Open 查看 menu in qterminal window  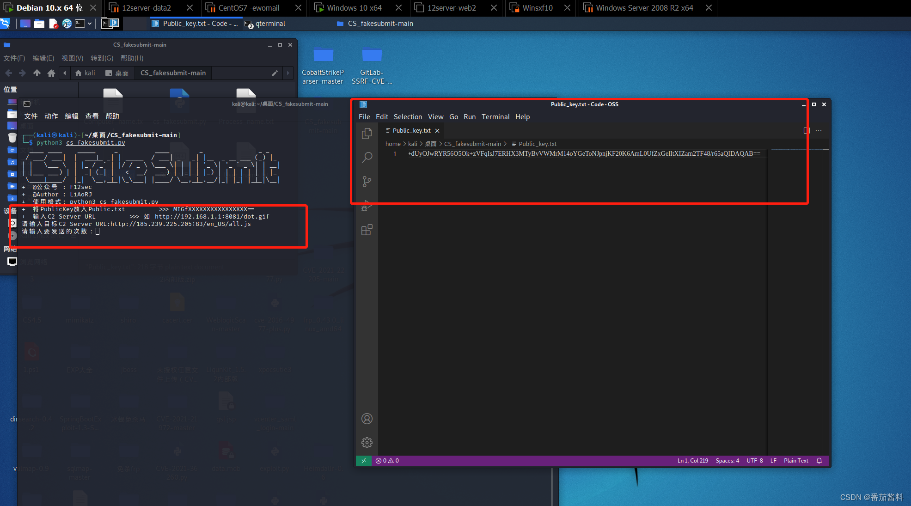pyautogui.click(x=92, y=116)
